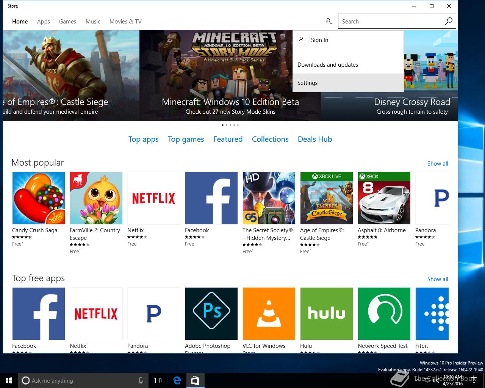Click the Windows Start button
Viewport: 485px width, 388px height.
click(x=9, y=380)
